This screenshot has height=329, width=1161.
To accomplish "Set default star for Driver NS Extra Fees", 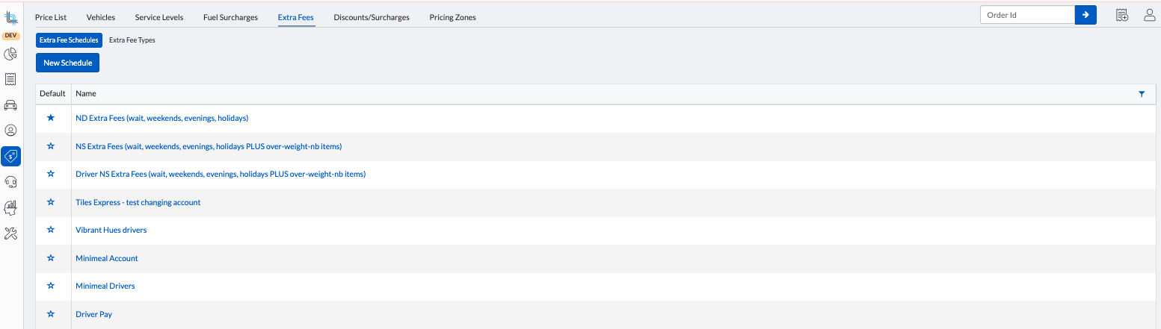I will point(51,174).
